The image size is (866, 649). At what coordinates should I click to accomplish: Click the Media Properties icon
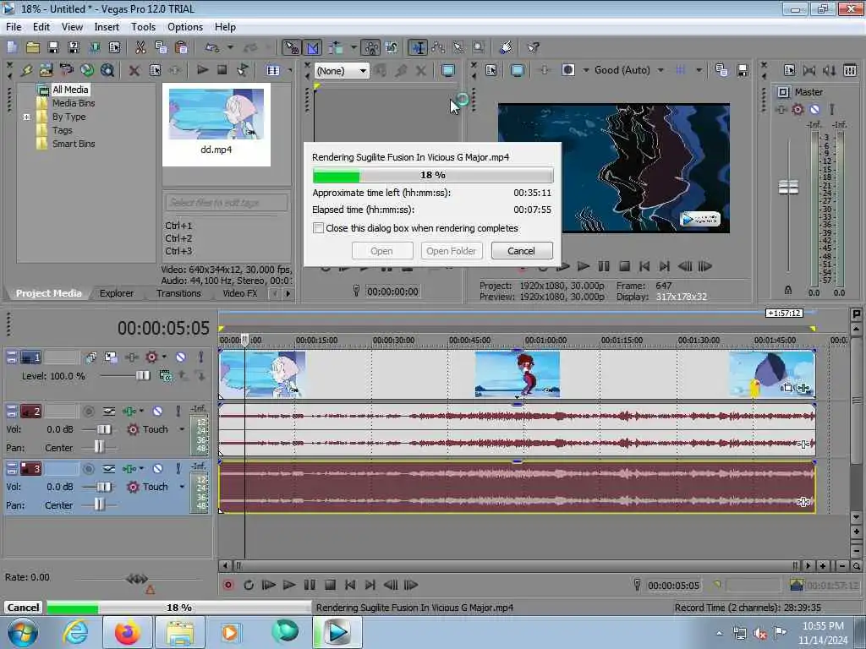156,70
